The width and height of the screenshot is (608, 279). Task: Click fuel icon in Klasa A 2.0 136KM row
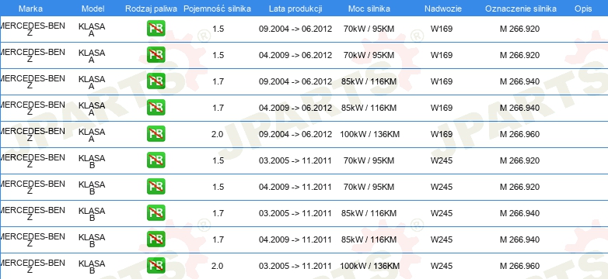point(155,134)
